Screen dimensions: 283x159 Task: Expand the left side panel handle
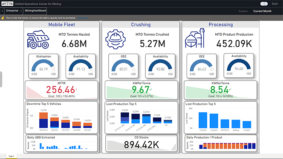(1, 79)
